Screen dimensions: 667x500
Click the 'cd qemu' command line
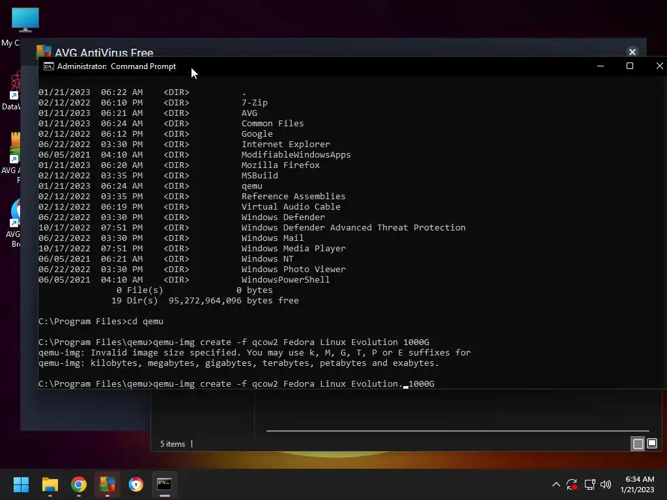coord(101,322)
